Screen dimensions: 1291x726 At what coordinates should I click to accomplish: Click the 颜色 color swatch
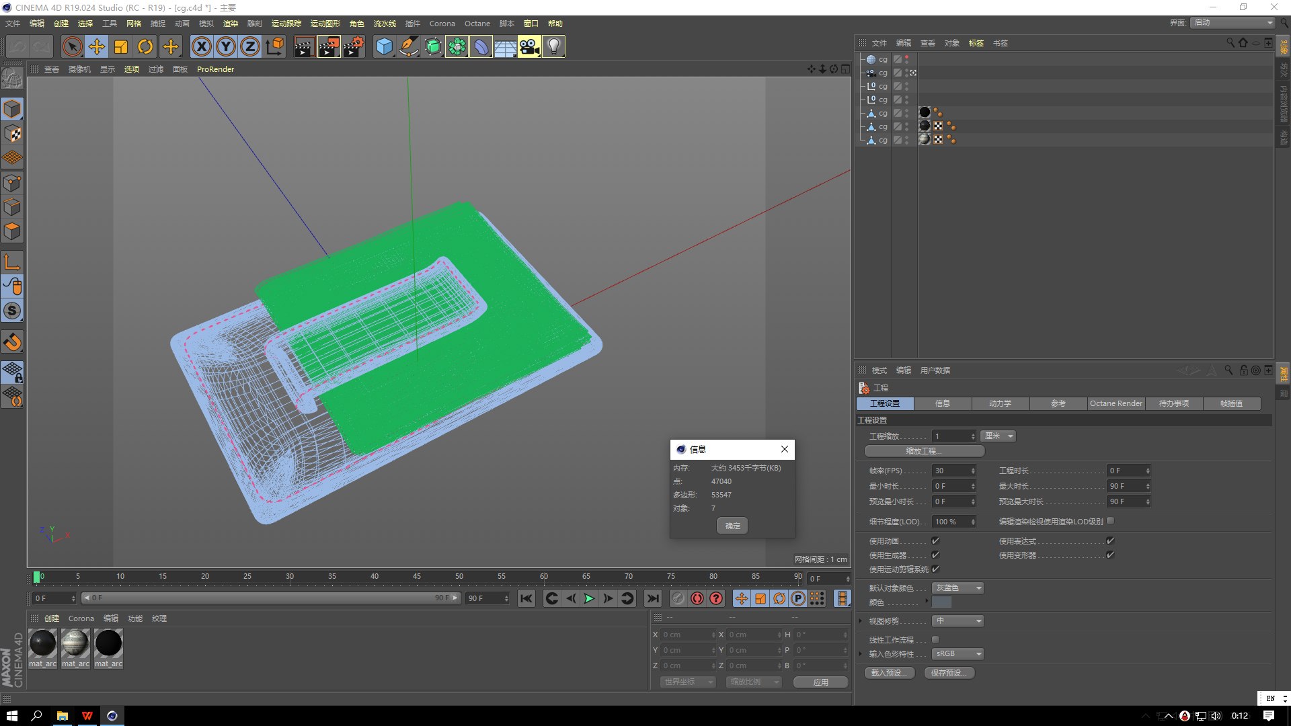click(x=941, y=603)
